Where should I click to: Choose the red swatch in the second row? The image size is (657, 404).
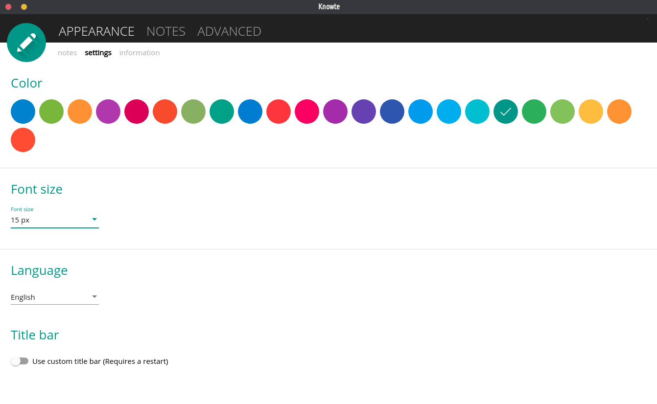pyautogui.click(x=23, y=140)
